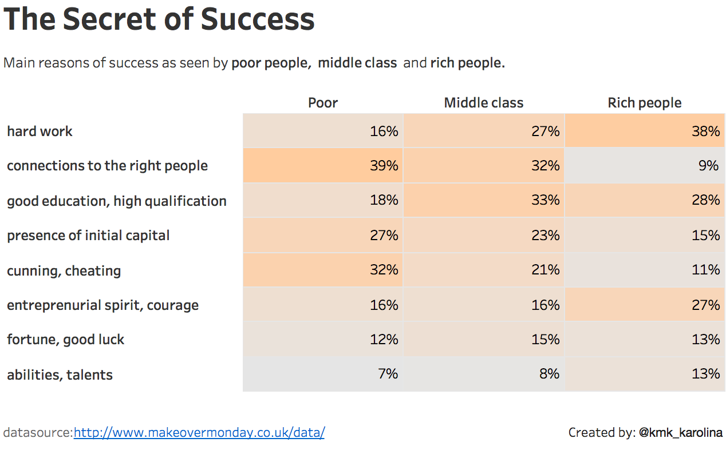726x462 pixels.
Task: Select the Poor column header
Action: point(323,103)
